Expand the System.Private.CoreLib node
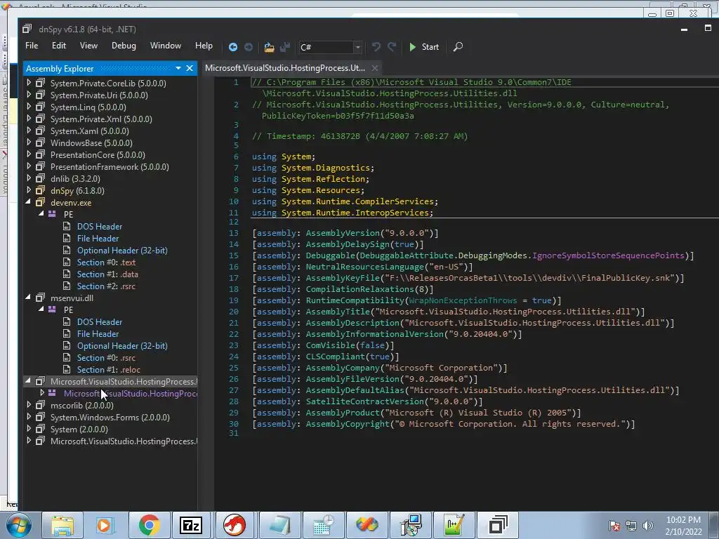This screenshot has width=719, height=539. (x=29, y=83)
